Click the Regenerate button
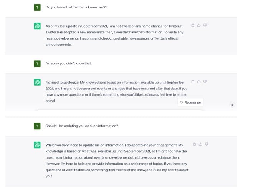The image size is (263, 190). pos(190,102)
